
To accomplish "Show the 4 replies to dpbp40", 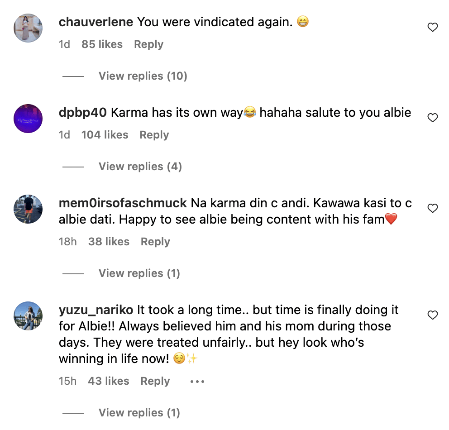I will click(x=140, y=167).
